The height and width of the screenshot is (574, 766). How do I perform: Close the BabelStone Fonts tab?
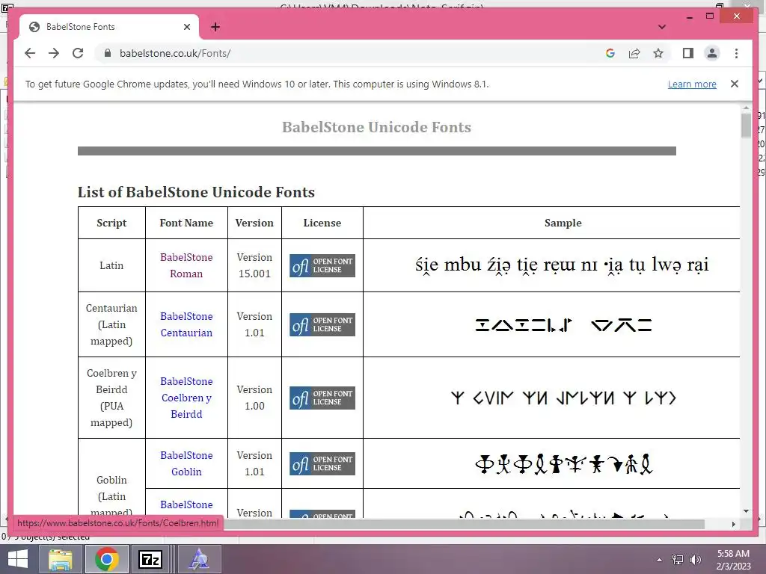(186, 27)
